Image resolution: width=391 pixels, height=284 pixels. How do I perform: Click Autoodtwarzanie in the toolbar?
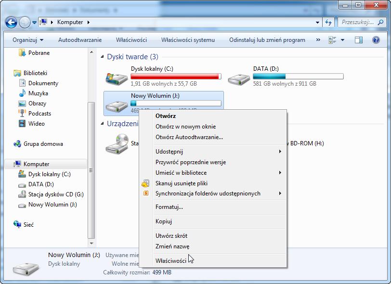(x=80, y=40)
